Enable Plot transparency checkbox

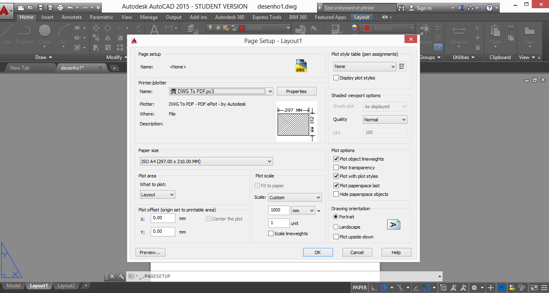click(336, 168)
